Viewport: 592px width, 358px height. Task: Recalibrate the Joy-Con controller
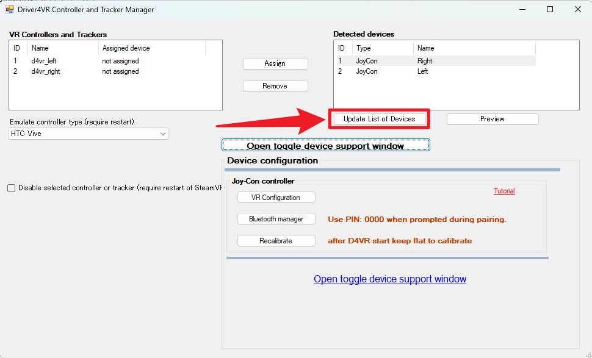click(x=276, y=241)
